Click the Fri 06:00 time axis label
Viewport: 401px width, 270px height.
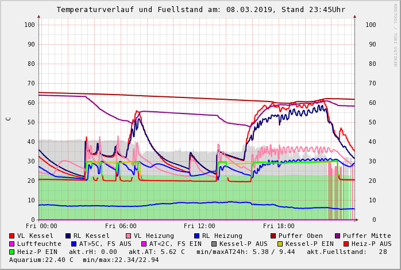pos(121,226)
